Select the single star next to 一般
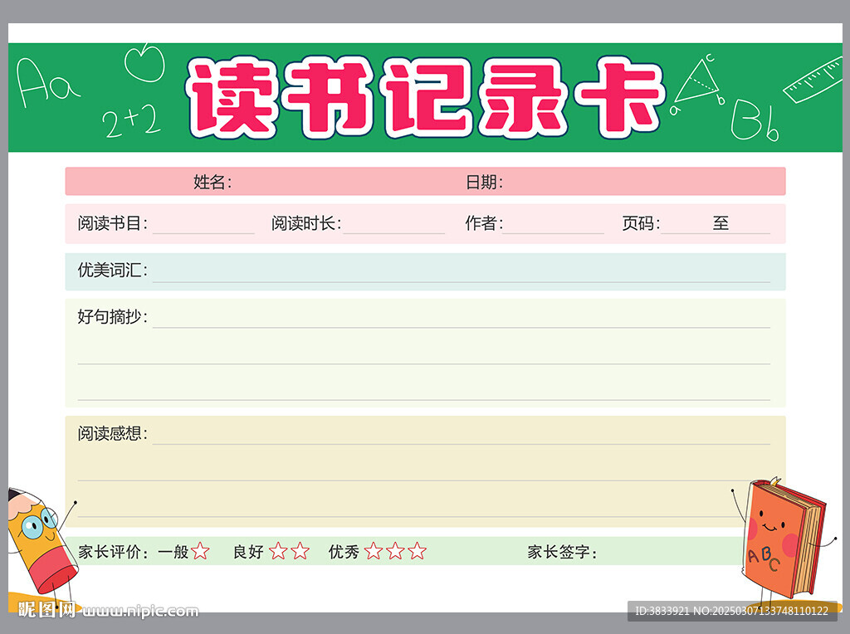This screenshot has height=634, width=850. (200, 551)
